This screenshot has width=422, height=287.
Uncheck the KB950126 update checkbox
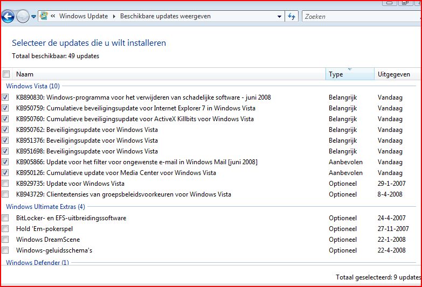5,172
